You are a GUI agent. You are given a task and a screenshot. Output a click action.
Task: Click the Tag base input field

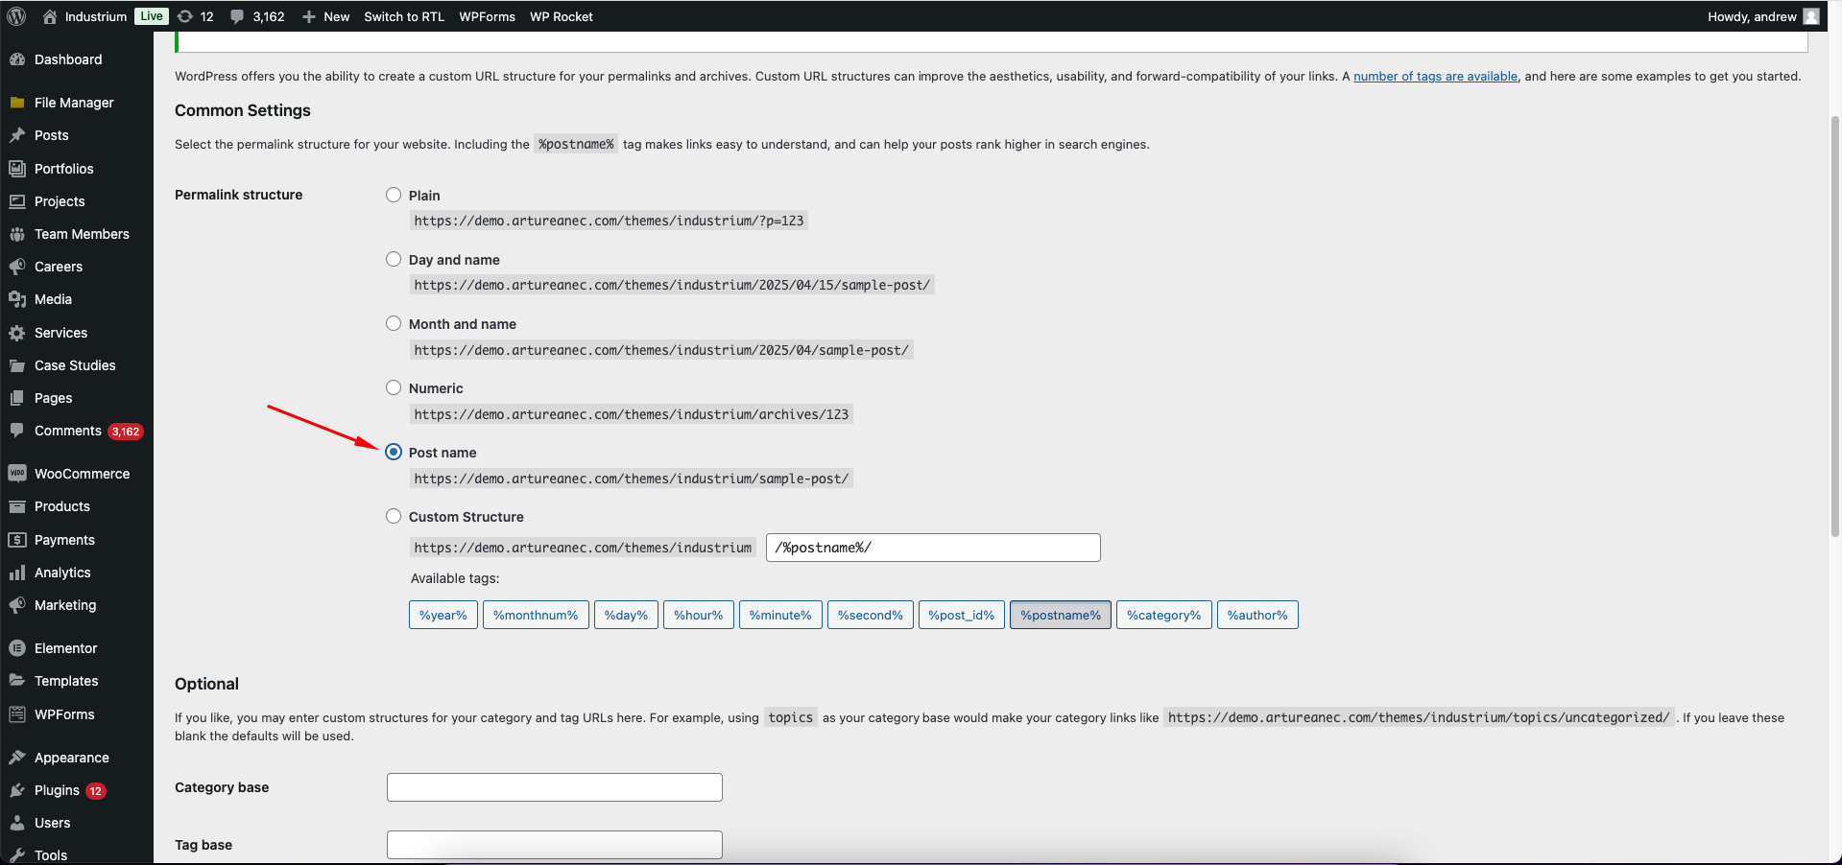point(555,845)
